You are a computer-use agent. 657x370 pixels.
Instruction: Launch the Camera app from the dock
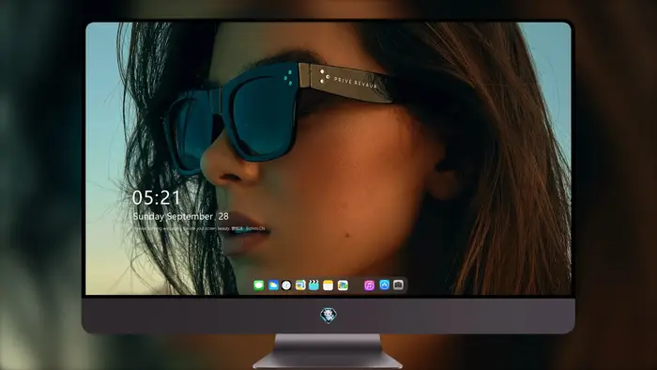pos(398,285)
